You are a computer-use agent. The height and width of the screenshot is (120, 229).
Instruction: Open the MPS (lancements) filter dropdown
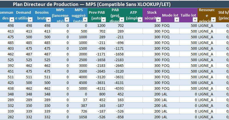coord(67,19)
